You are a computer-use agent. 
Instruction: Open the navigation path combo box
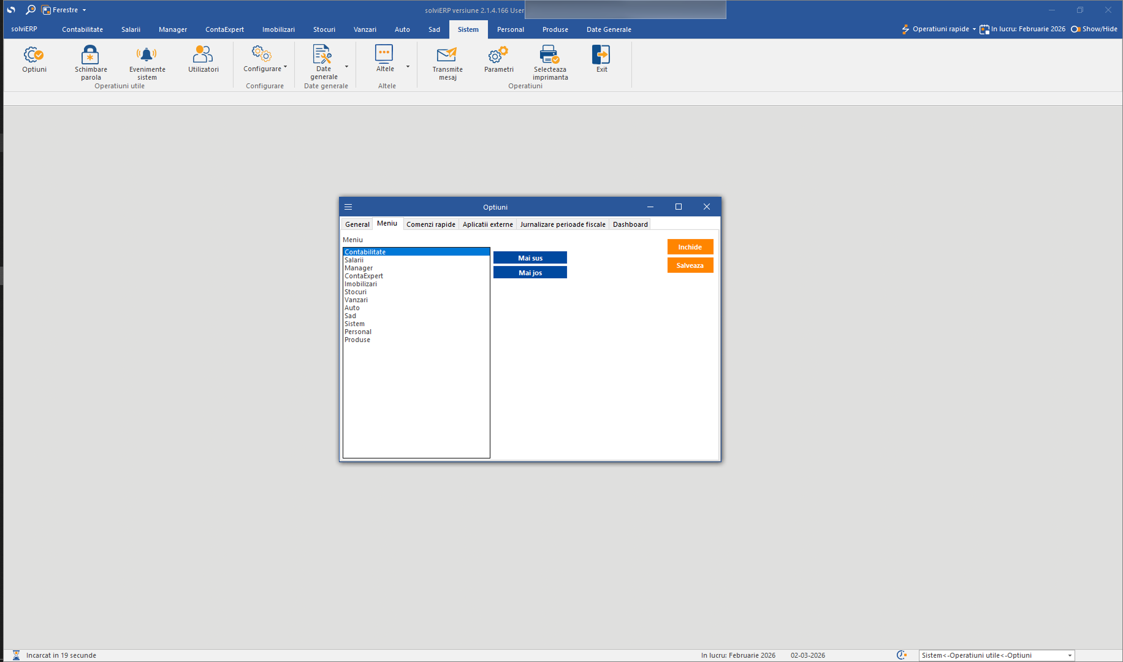(1070, 655)
